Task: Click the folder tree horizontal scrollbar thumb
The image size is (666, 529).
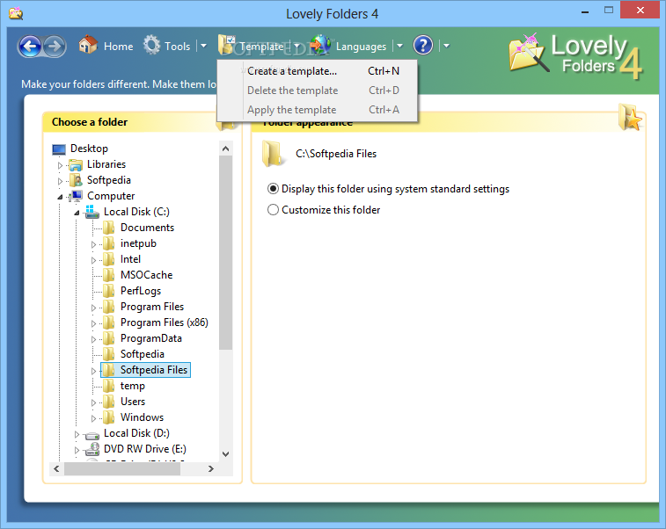Action: pyautogui.click(x=122, y=468)
